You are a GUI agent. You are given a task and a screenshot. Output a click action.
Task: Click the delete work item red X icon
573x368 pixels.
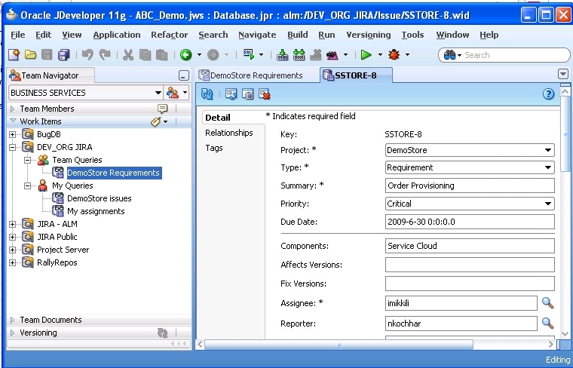(x=264, y=94)
